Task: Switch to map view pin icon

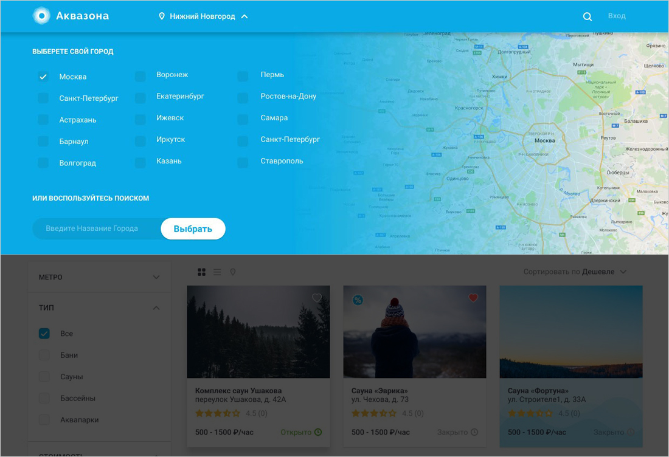Action: (233, 272)
